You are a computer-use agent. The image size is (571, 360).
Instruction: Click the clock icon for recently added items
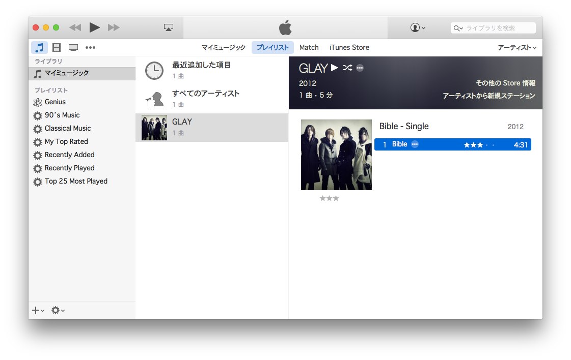[154, 71]
